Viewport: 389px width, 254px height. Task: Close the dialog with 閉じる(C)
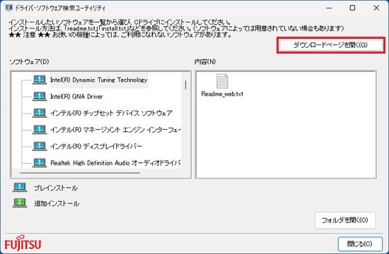360,244
